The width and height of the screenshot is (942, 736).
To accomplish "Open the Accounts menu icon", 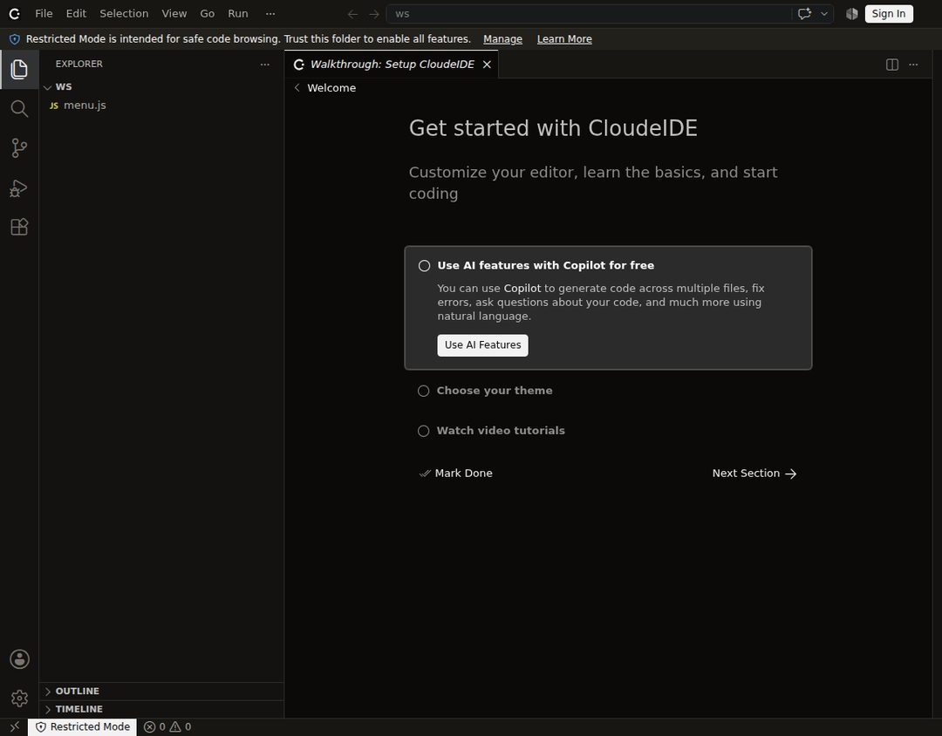I will click(19, 659).
